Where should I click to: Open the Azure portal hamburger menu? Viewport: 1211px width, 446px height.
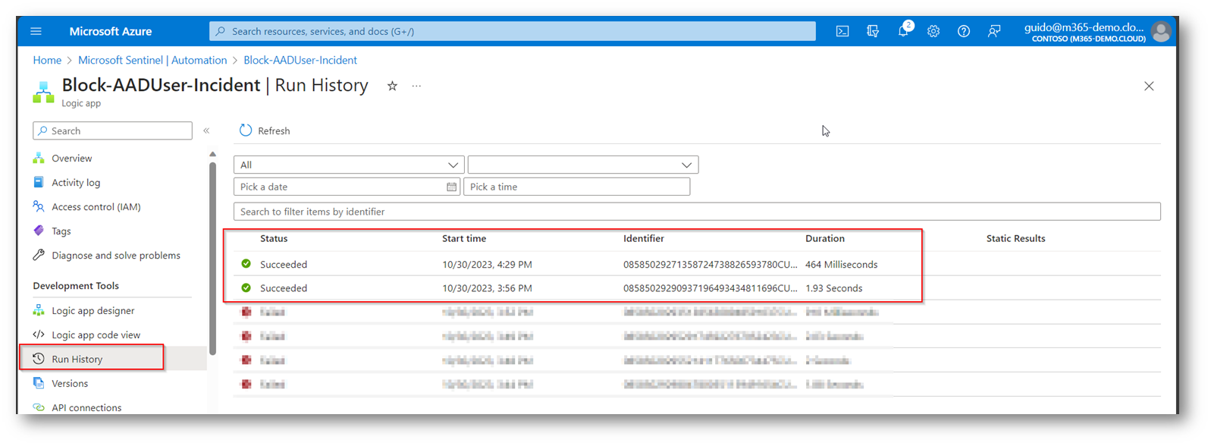tap(36, 31)
